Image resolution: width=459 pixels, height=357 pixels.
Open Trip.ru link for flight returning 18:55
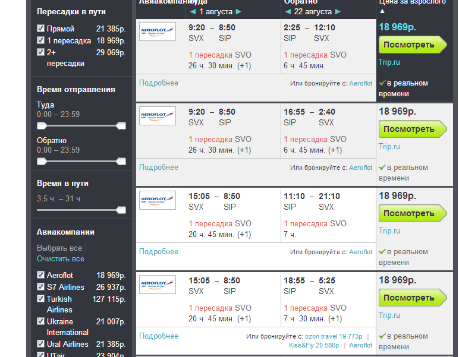pos(389,315)
